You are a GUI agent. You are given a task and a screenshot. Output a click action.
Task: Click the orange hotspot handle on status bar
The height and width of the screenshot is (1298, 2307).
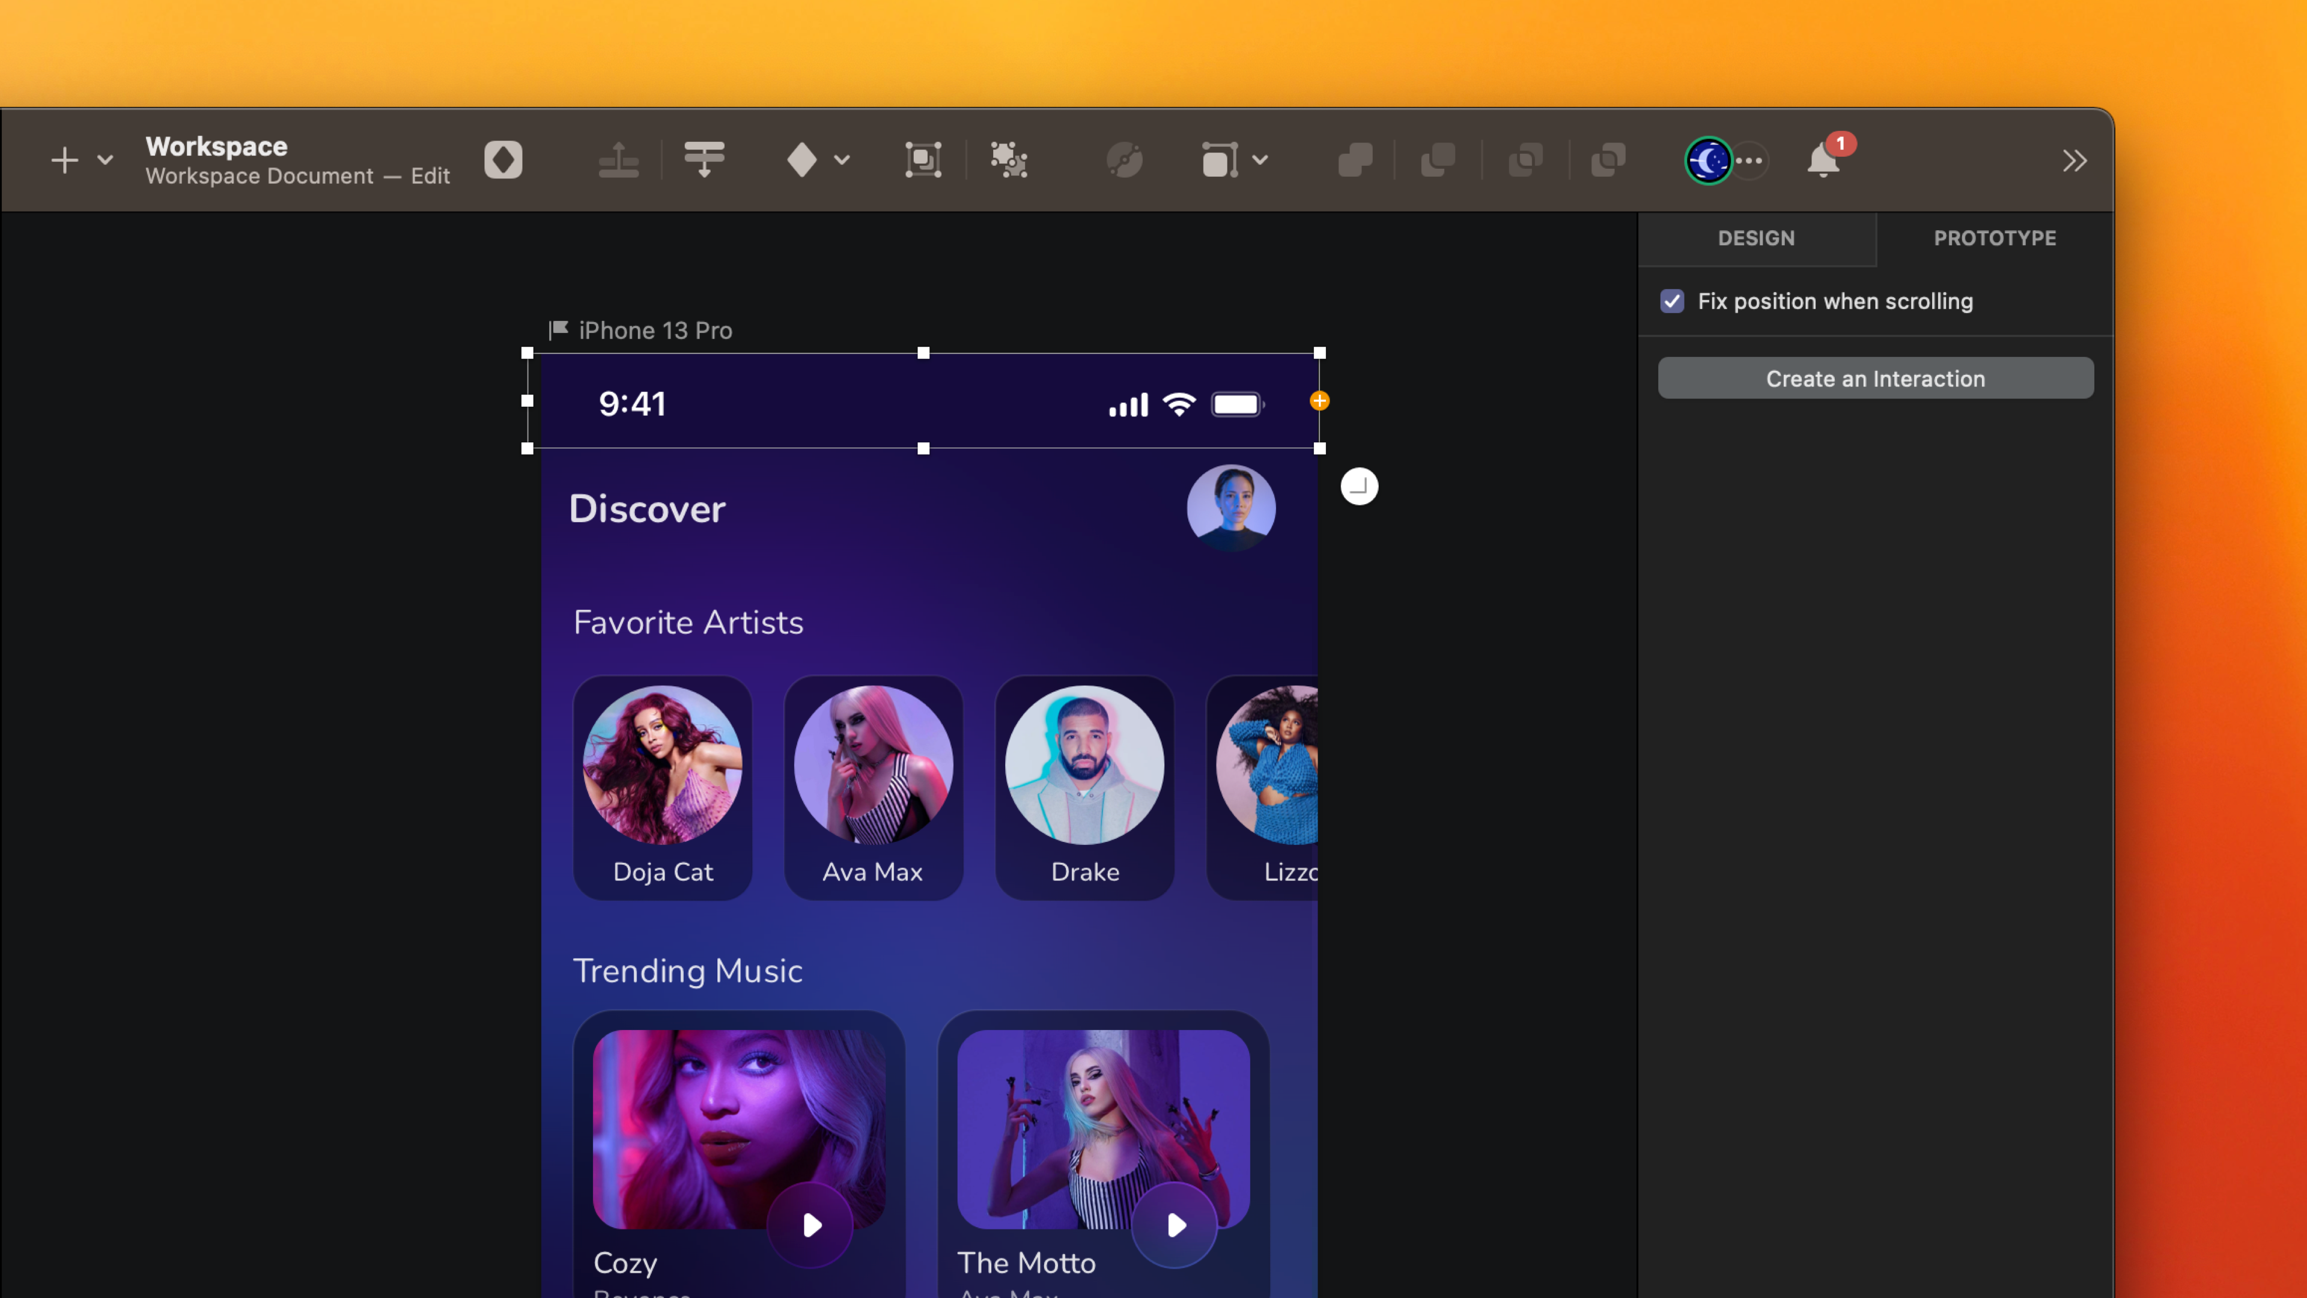(1319, 400)
